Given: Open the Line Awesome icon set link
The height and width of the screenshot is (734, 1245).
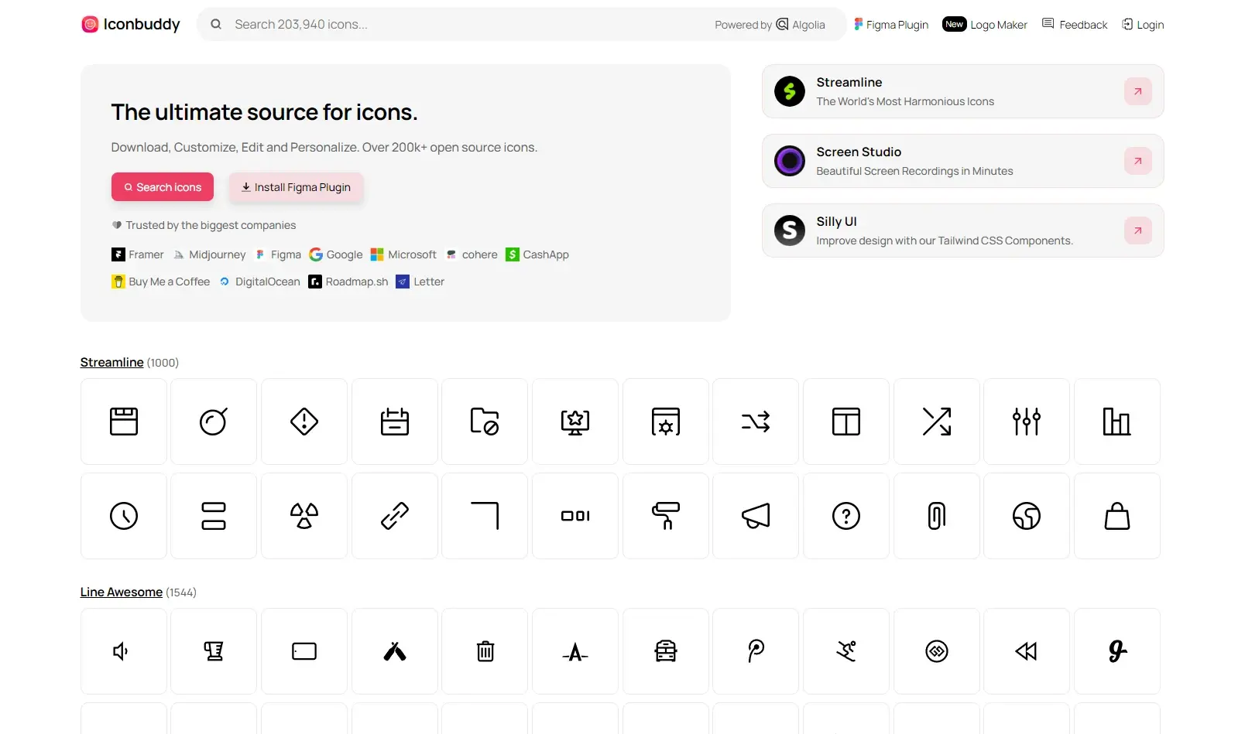Looking at the screenshot, I should pos(122,592).
